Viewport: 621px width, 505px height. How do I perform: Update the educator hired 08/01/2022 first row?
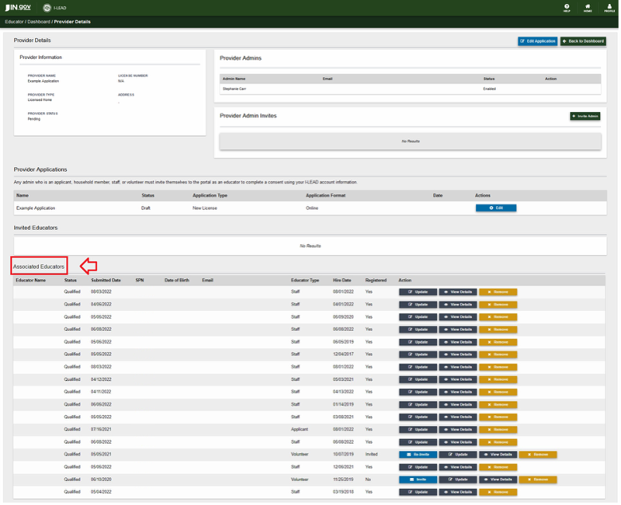pos(418,292)
